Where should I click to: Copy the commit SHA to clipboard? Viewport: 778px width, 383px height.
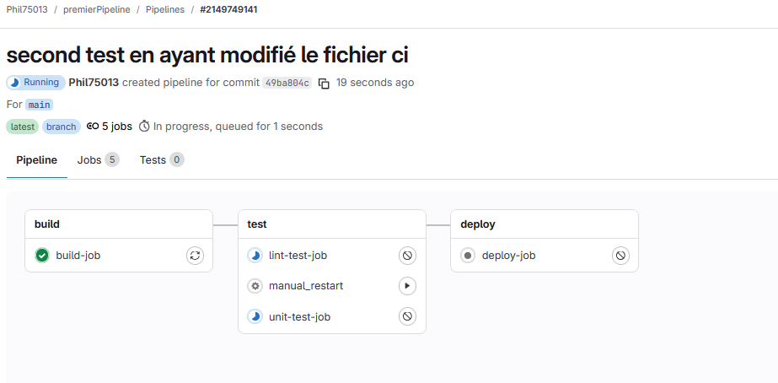tap(324, 84)
